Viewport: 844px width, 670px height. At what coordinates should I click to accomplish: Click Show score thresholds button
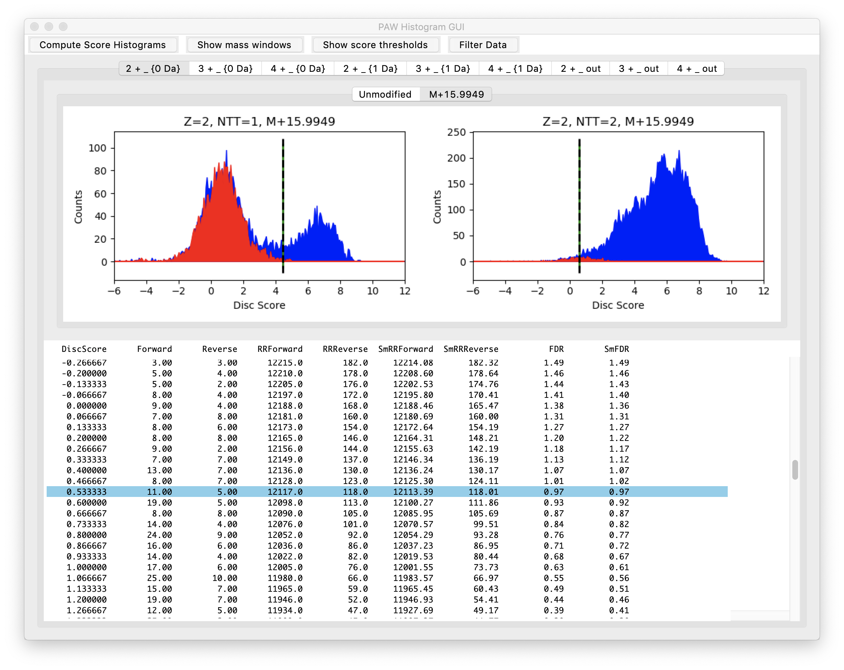(375, 45)
